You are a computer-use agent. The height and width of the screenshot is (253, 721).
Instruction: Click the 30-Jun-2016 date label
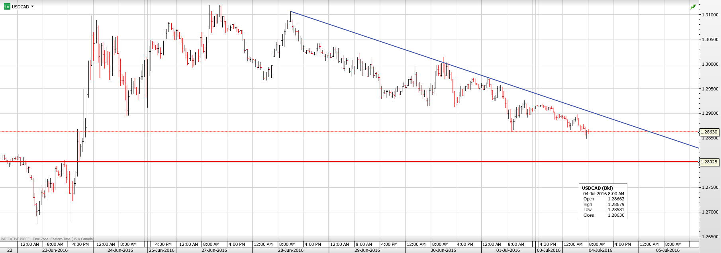tap(443, 250)
